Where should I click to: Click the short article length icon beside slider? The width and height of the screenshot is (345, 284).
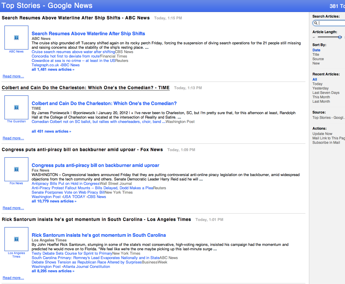tap(314, 38)
